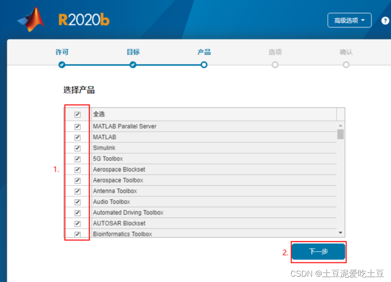Click the R2020b version title
Viewport: 391px width, 282px height.
pos(84,20)
